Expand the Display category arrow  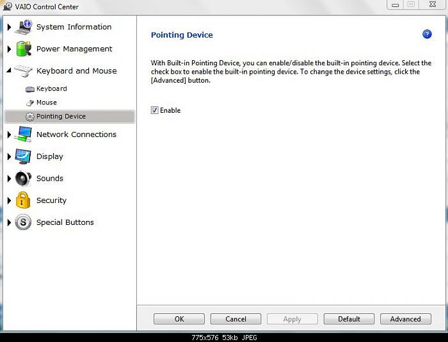(9, 156)
